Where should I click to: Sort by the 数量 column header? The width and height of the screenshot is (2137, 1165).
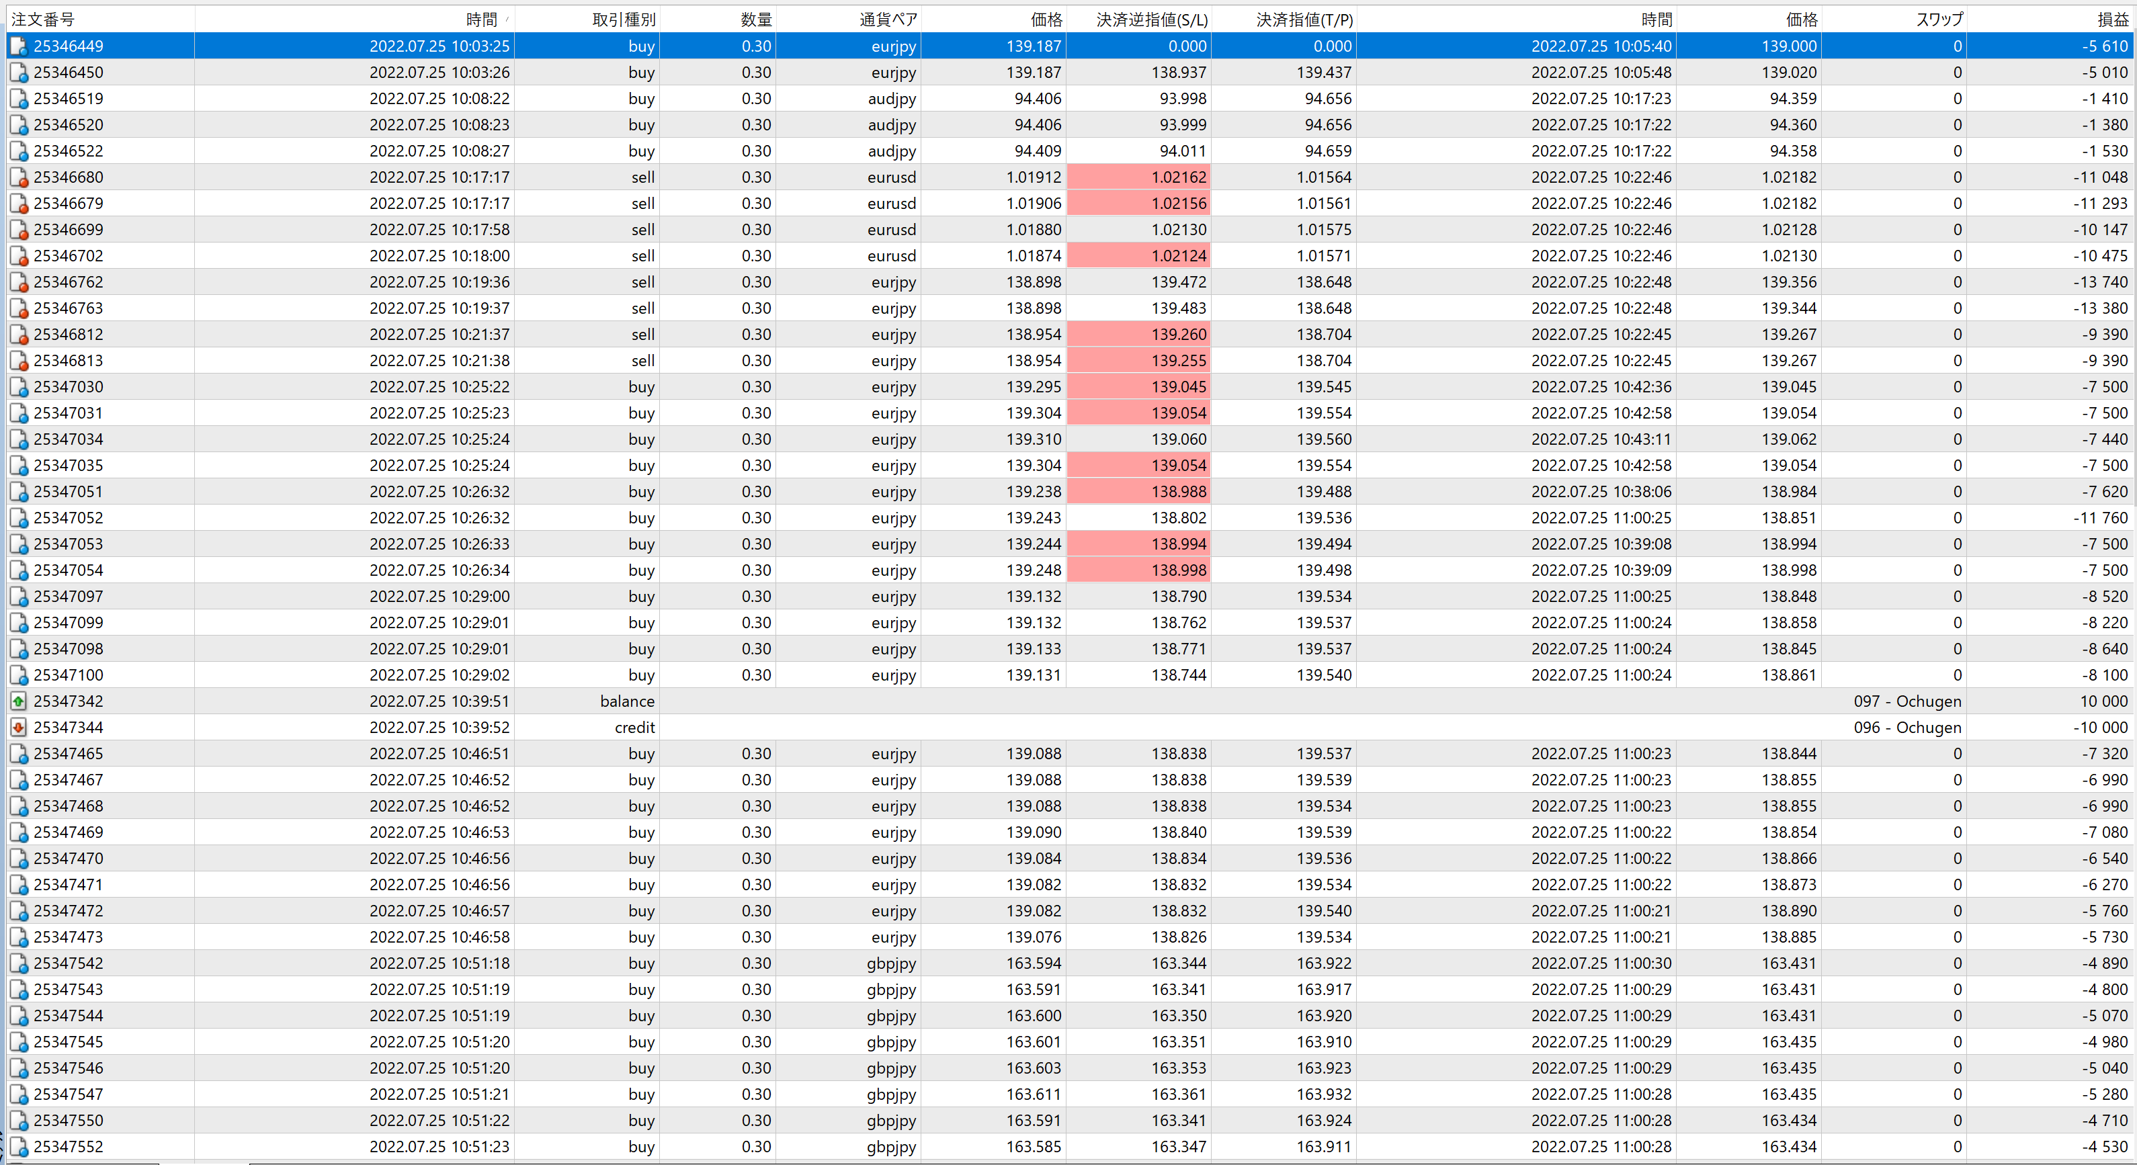click(718, 19)
